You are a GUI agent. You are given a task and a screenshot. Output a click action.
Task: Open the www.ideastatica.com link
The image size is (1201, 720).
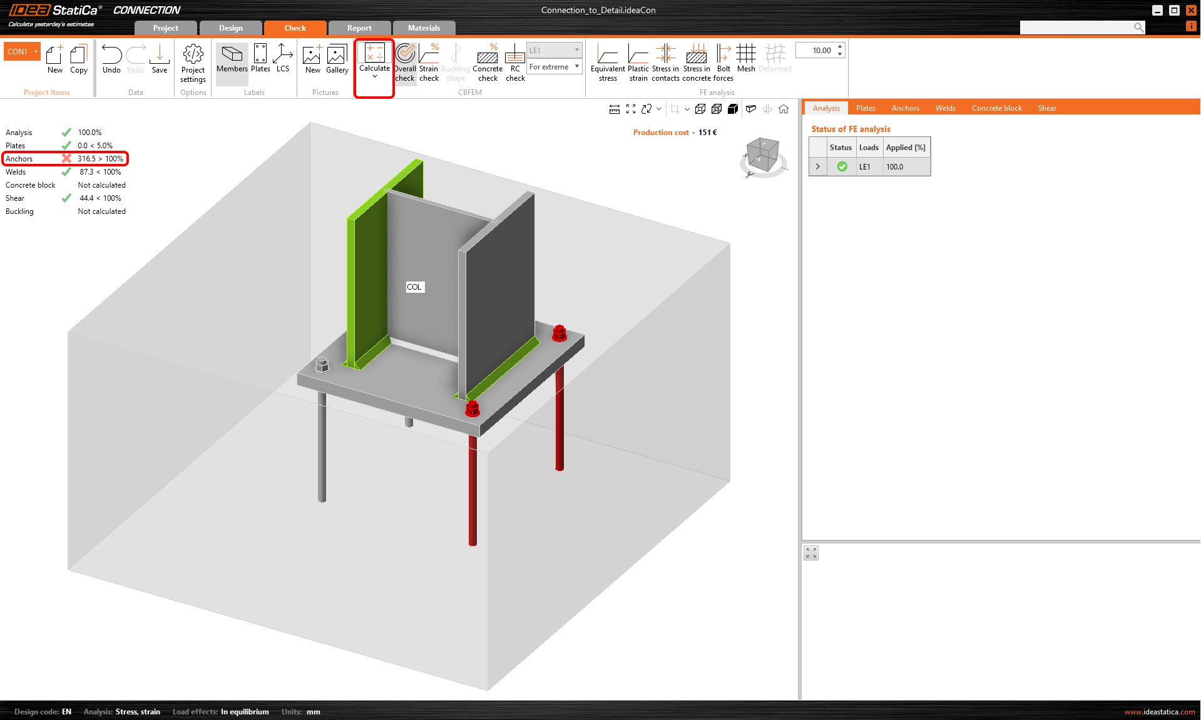pyautogui.click(x=1159, y=712)
